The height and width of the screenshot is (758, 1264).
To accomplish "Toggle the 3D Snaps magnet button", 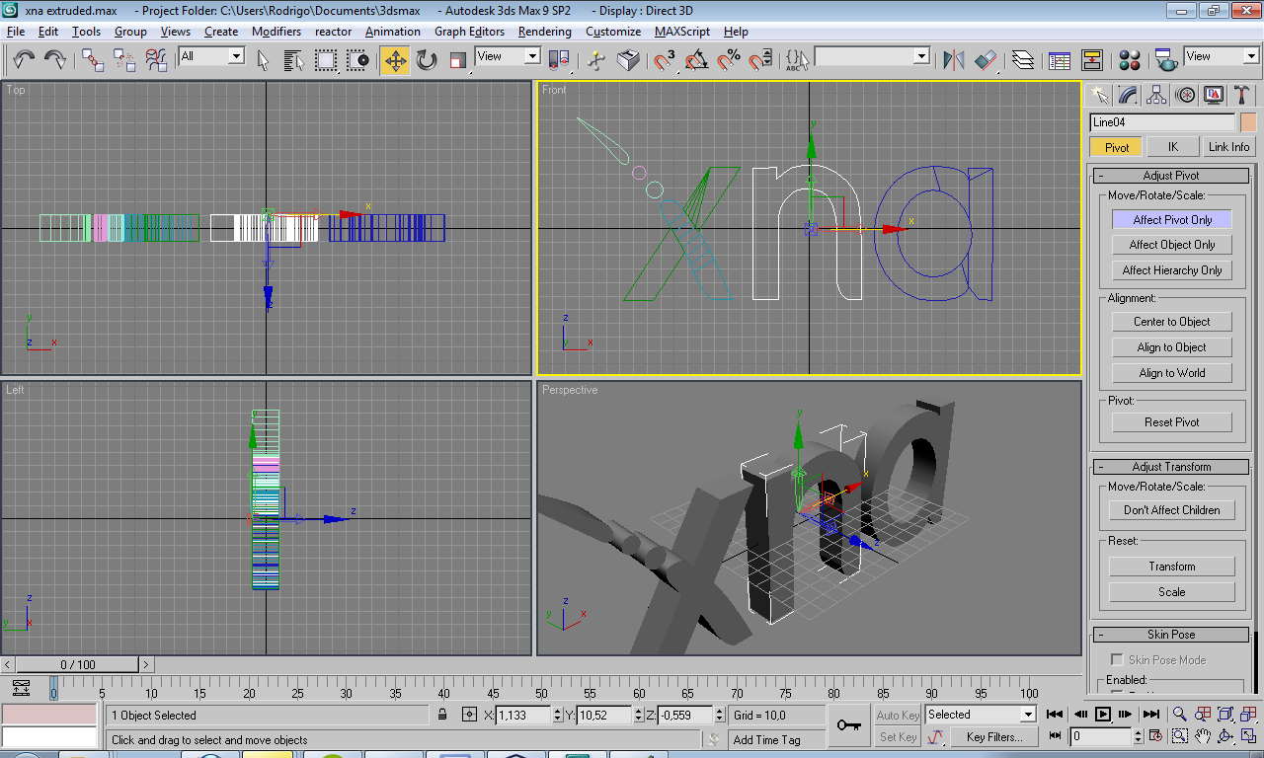I will (665, 60).
